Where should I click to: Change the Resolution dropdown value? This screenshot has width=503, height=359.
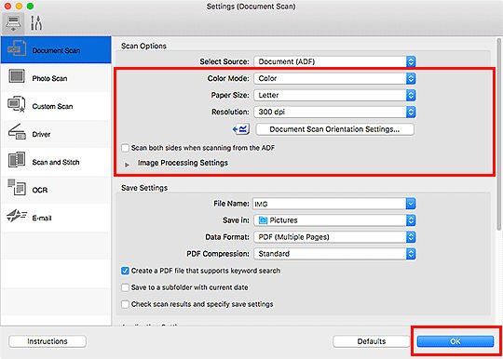click(x=334, y=113)
